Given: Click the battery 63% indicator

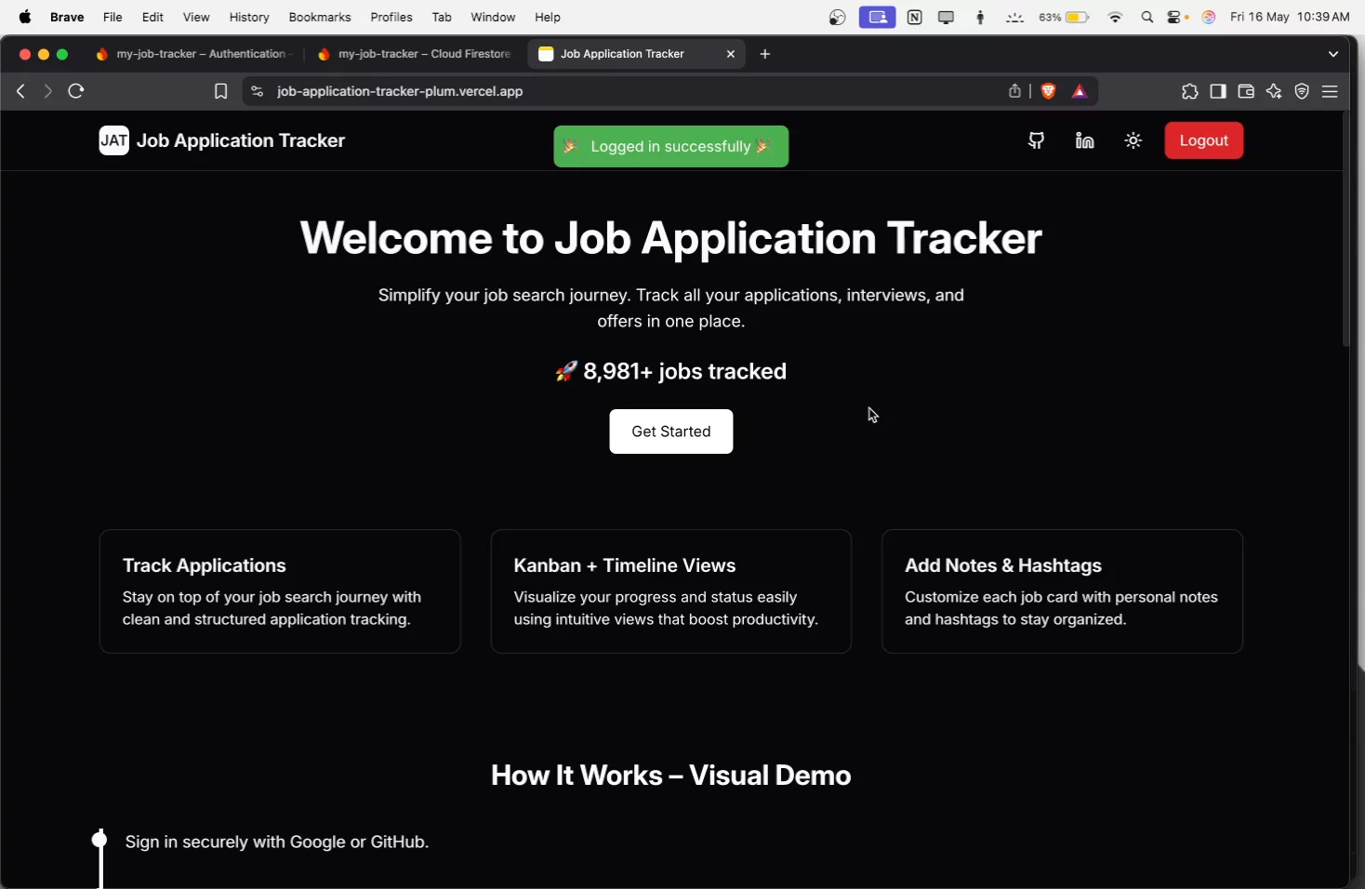Looking at the screenshot, I should click(x=1064, y=17).
